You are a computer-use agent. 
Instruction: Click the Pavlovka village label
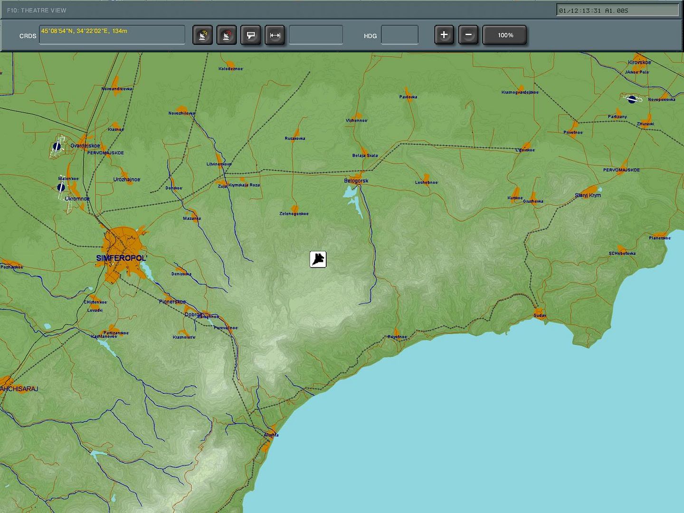(x=408, y=97)
